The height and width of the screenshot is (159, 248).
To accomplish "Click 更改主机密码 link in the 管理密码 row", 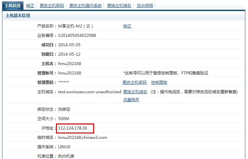I will [x=134, y=83].
